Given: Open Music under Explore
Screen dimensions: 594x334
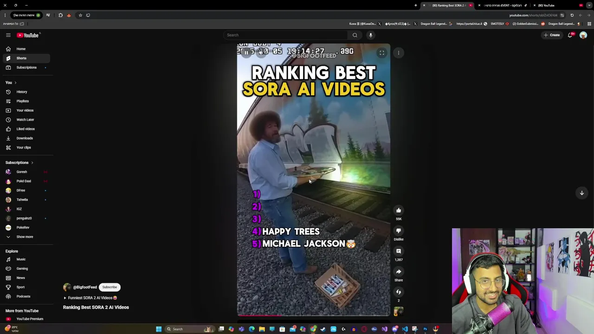Looking at the screenshot, I should click(26, 259).
